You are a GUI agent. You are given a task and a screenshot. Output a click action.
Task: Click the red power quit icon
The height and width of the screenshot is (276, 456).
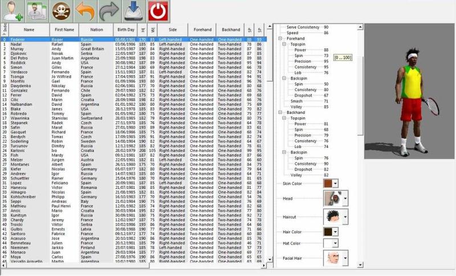pos(158,11)
